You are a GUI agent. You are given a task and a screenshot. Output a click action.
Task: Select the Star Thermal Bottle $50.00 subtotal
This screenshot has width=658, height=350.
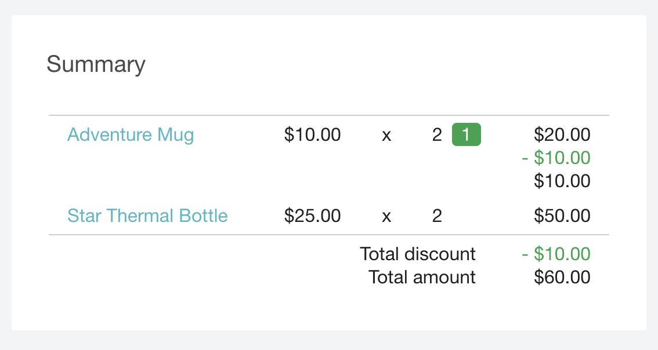(x=562, y=216)
